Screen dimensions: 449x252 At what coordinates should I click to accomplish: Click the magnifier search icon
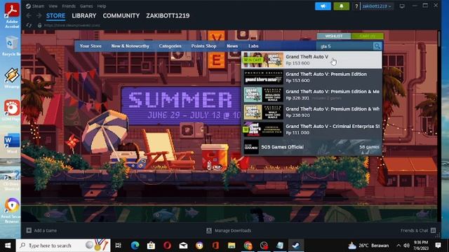coord(377,46)
